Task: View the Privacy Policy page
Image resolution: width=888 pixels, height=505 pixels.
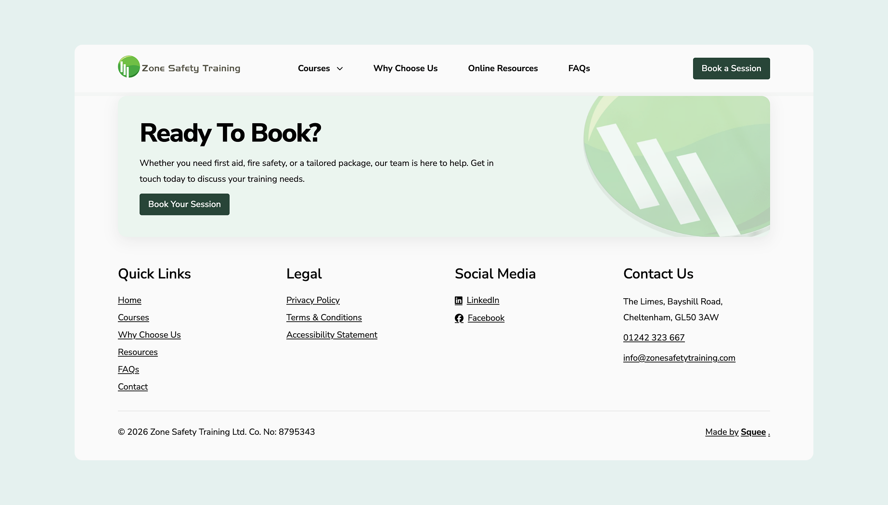Action: click(x=313, y=300)
